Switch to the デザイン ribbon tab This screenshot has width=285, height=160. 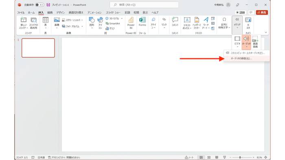[x=60, y=13]
